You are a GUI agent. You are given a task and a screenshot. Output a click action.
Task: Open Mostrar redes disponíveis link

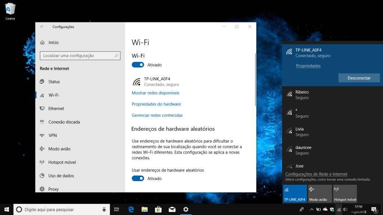155,93
